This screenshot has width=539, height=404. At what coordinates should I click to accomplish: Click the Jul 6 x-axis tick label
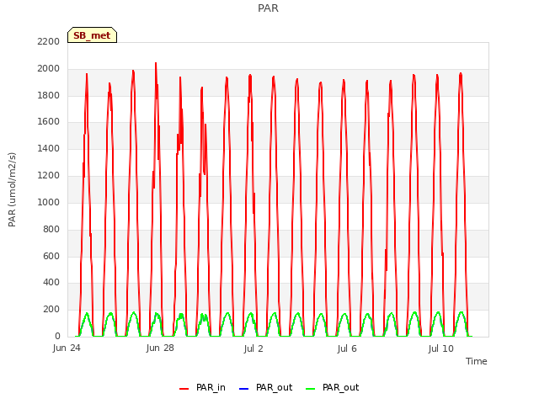(347, 348)
